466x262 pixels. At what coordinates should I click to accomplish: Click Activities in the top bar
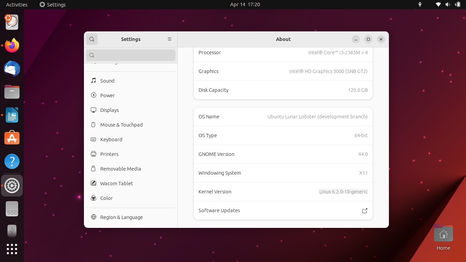click(16, 4)
